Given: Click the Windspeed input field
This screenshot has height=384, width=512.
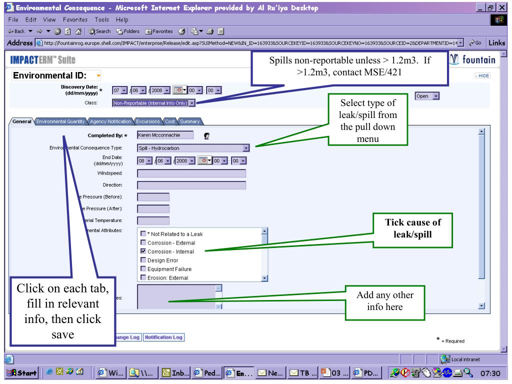Looking at the screenshot, I should pyautogui.click(x=191, y=173).
